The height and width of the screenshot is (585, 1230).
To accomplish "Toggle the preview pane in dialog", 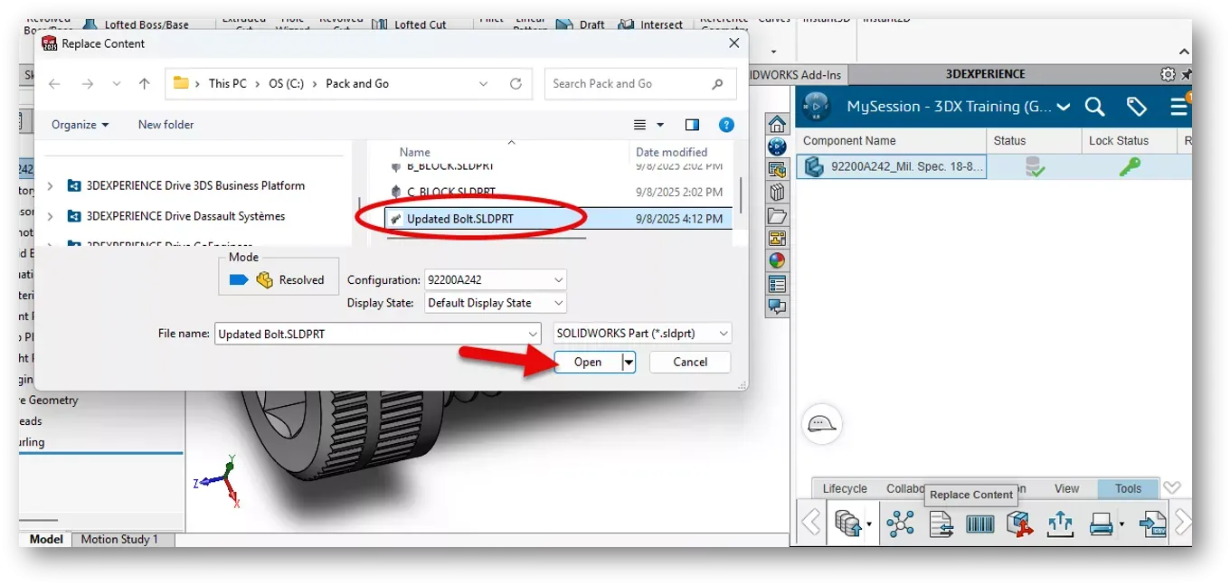I will point(692,125).
